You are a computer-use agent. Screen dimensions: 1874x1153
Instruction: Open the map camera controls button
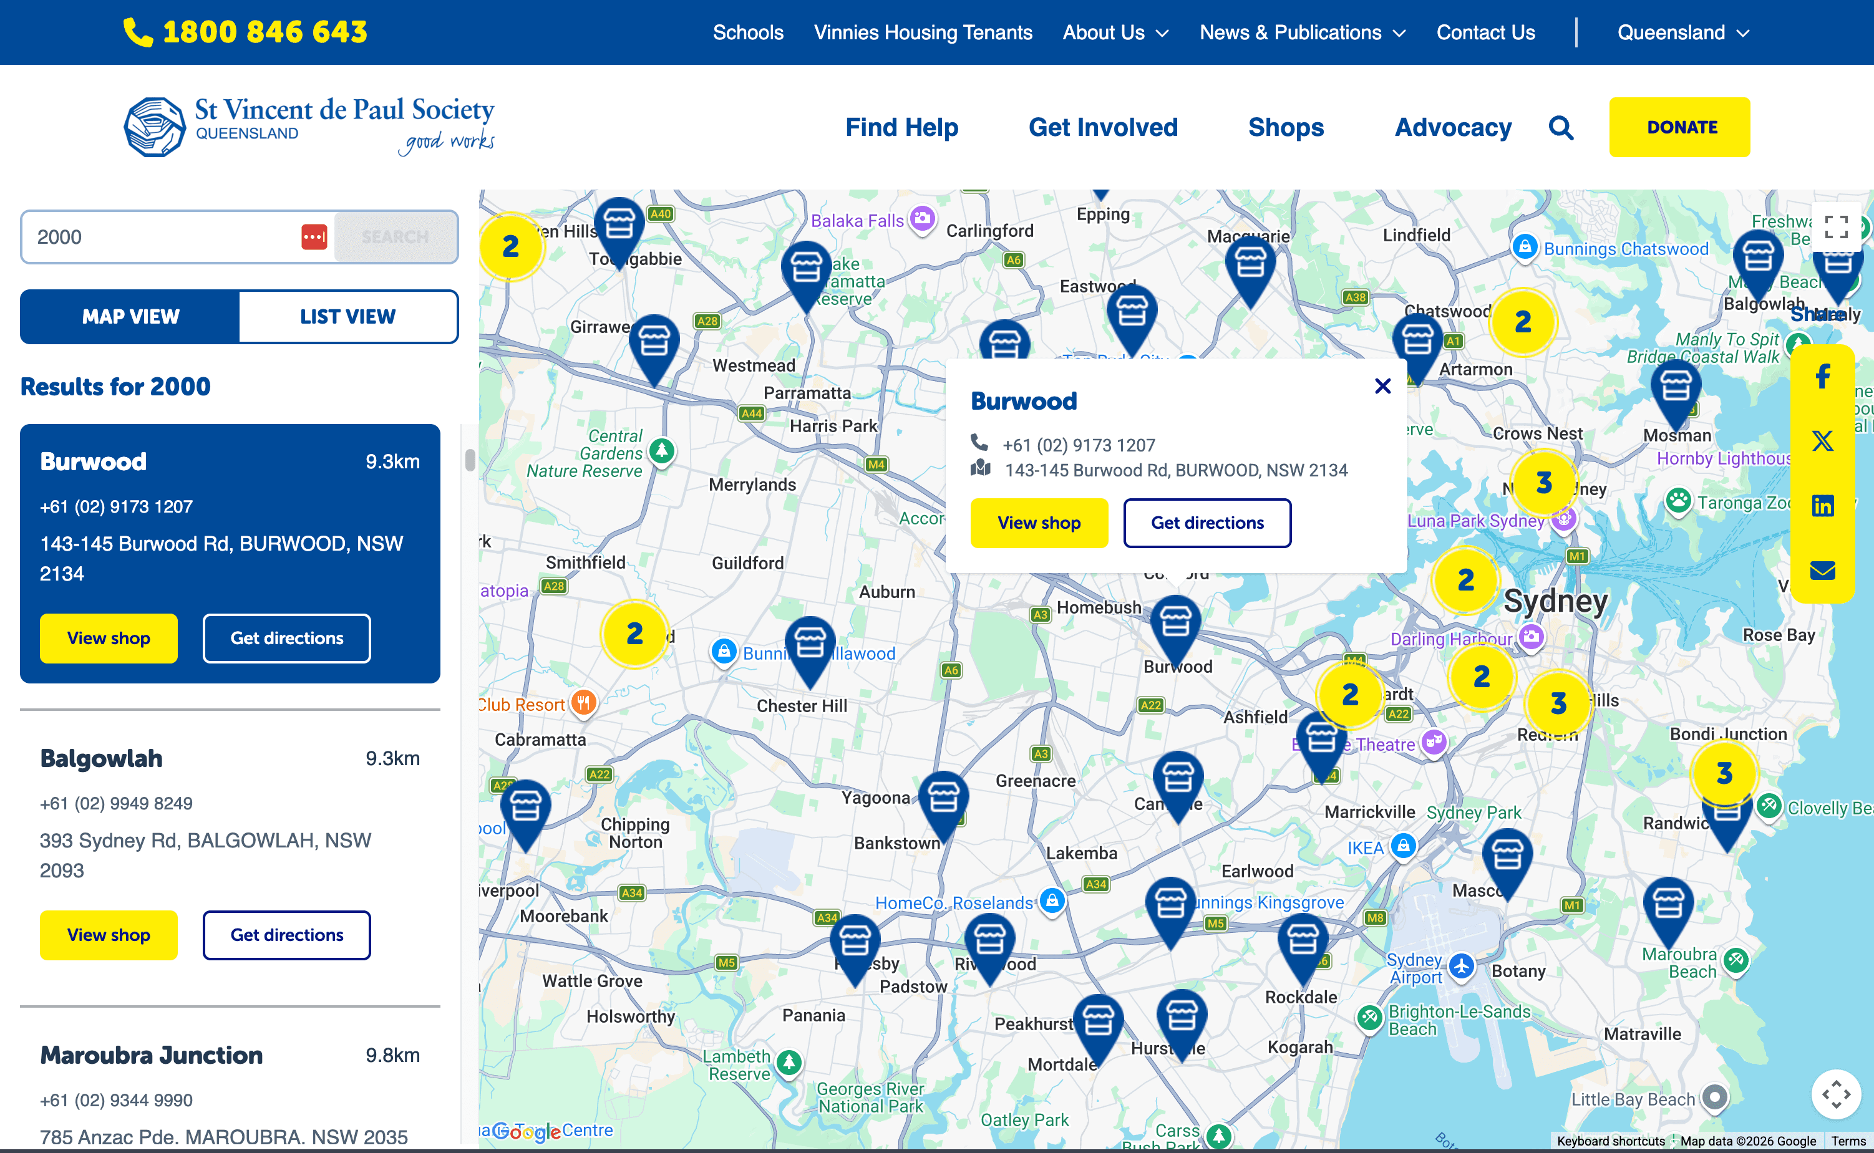tap(1836, 1094)
